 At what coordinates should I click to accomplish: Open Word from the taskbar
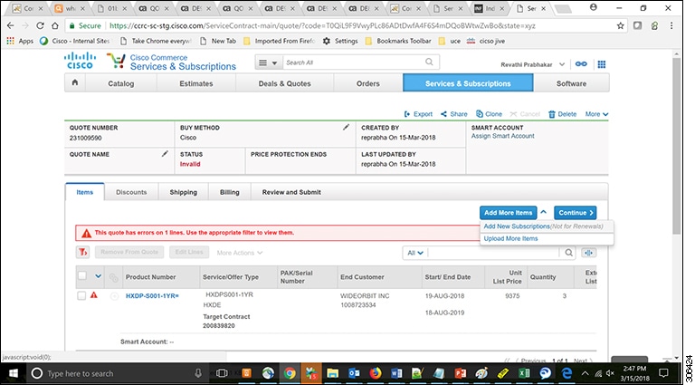[x=396, y=373]
